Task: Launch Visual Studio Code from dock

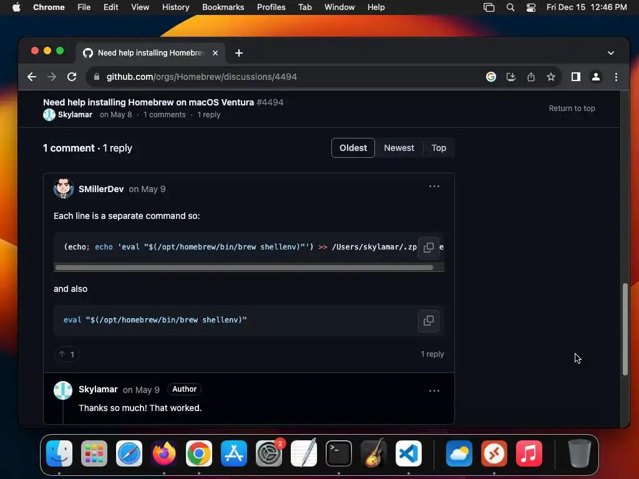Action: (408, 453)
